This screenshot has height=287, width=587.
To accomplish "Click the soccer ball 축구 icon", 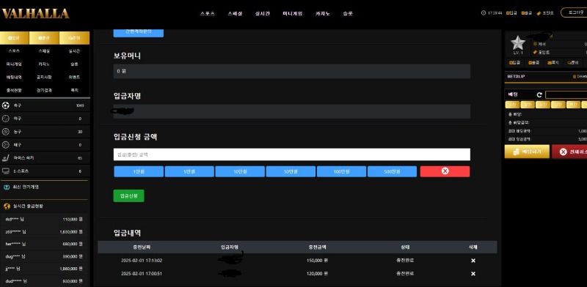I will point(6,105).
